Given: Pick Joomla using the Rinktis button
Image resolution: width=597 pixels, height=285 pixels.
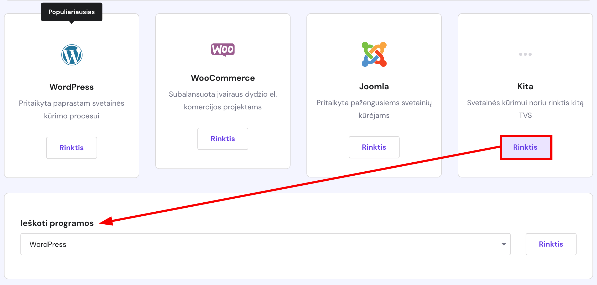Looking at the screenshot, I should click(374, 147).
